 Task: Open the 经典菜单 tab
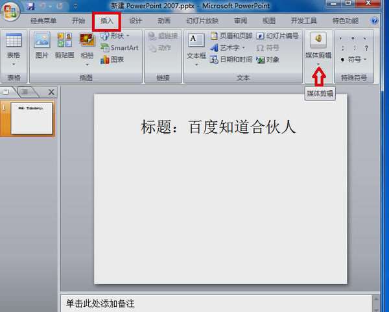[43, 21]
